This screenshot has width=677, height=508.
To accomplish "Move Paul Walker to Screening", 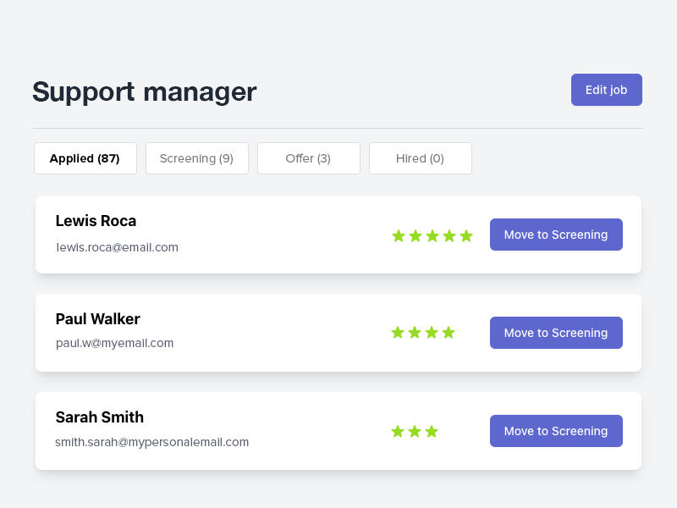I will click(556, 333).
